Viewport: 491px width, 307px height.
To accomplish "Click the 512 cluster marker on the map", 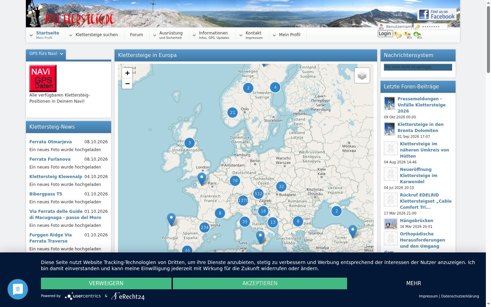I will pos(258,194).
